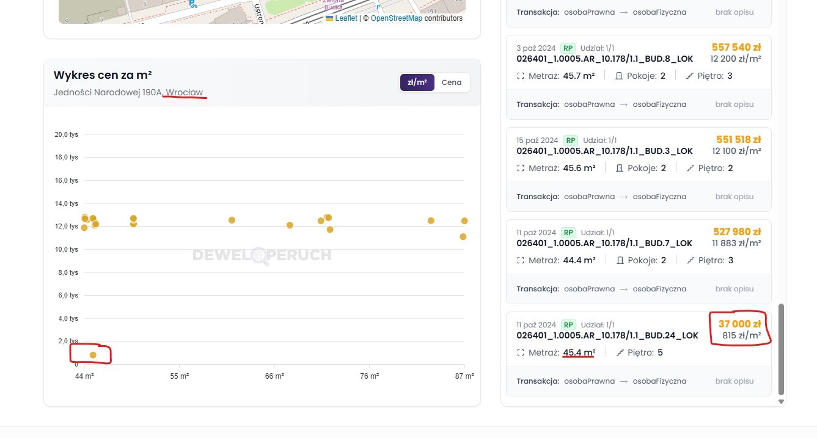Open transaction 026401_1.0005.AR_10.178/1.1_BUD.24_LOK

[x=607, y=335]
